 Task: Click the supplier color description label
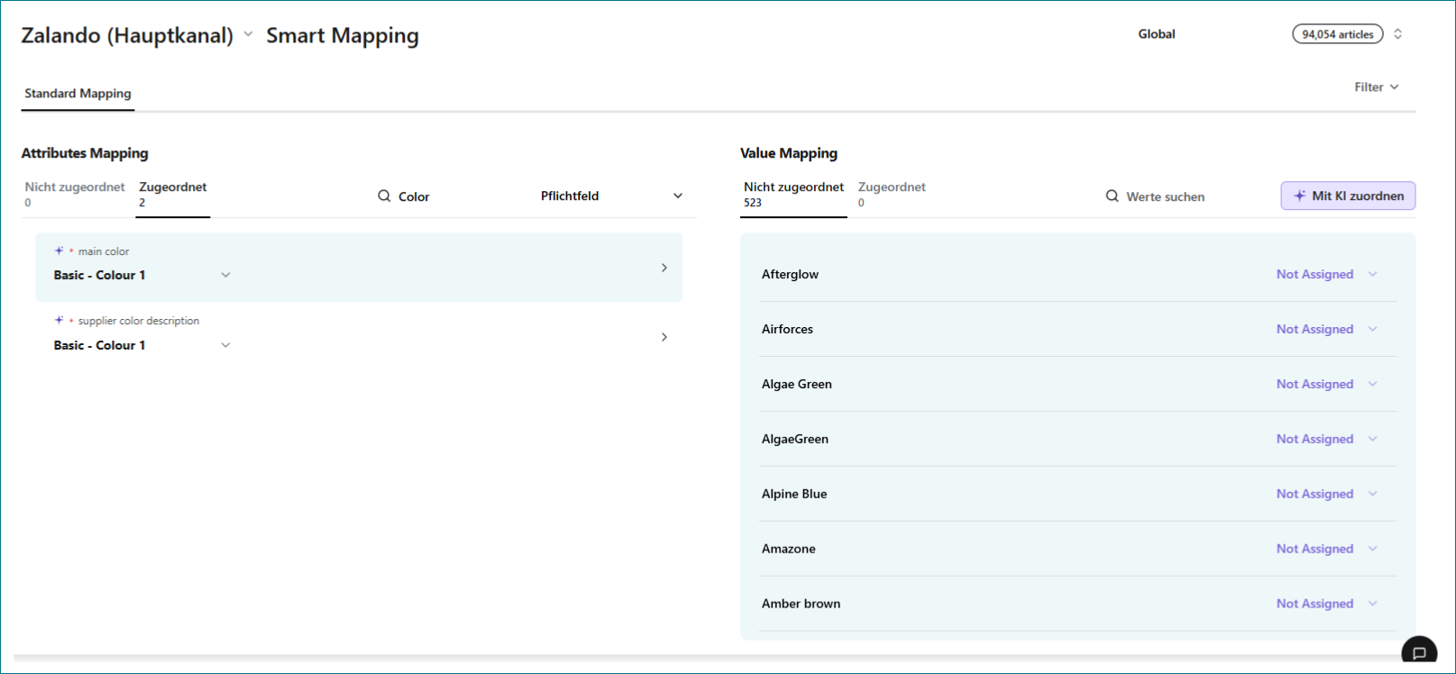tap(139, 321)
